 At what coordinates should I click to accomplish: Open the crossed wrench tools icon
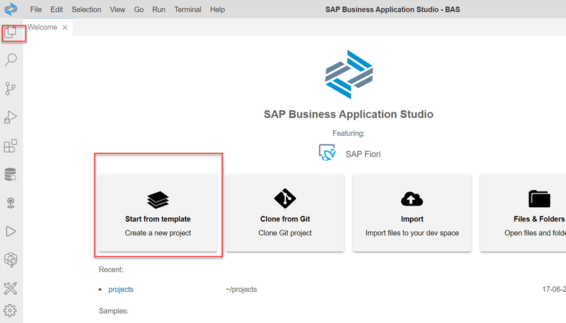11,289
